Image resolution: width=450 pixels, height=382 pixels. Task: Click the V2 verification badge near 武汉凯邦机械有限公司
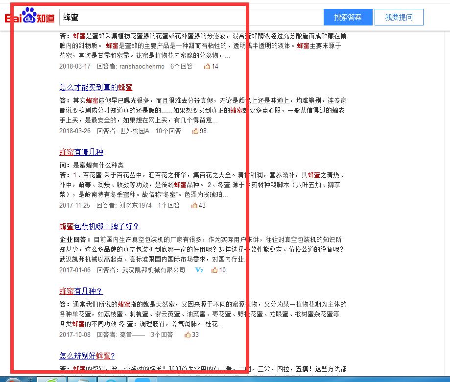(198, 270)
